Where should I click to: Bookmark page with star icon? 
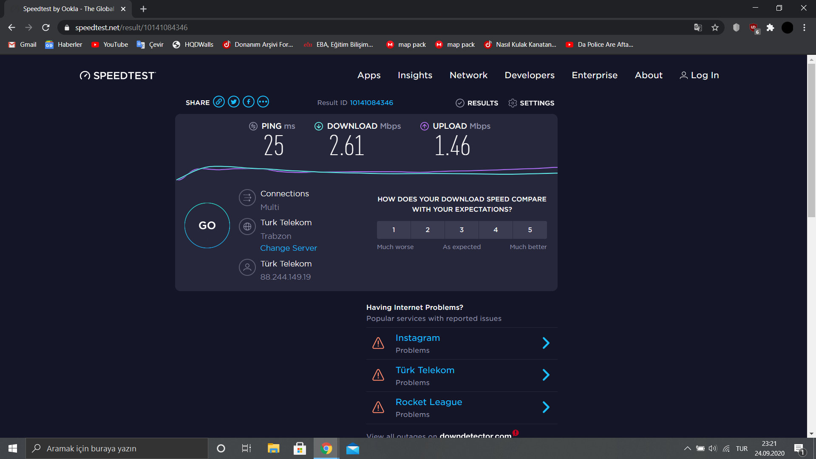715,28
